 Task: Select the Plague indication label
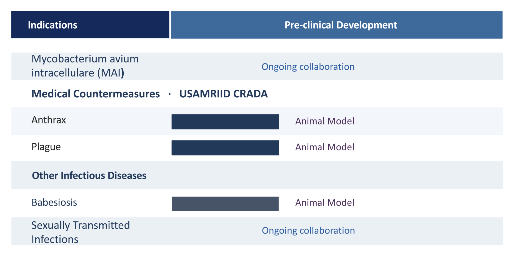pos(46,147)
